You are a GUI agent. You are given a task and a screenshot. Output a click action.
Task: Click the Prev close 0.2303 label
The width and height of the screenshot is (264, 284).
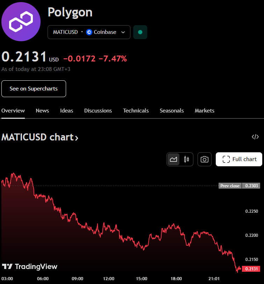pos(239,185)
